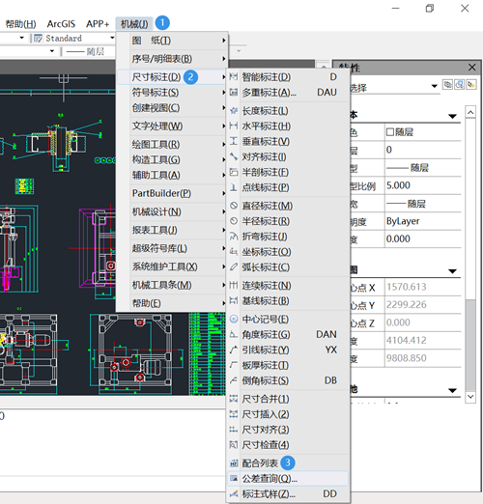Click the color 随层 swatch value
The width and height of the screenshot is (483, 504).
pyautogui.click(x=422, y=132)
